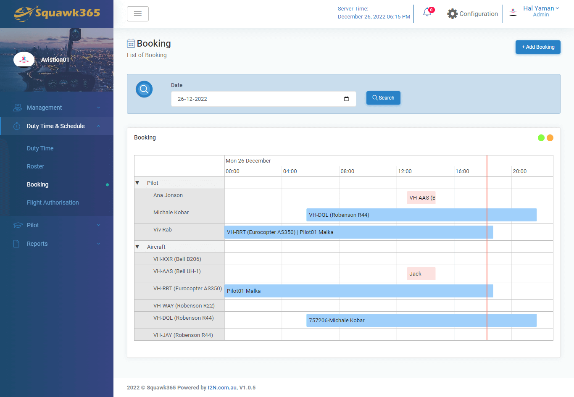
Task: Open Configuration via the gear icon
Action: pyautogui.click(x=452, y=14)
